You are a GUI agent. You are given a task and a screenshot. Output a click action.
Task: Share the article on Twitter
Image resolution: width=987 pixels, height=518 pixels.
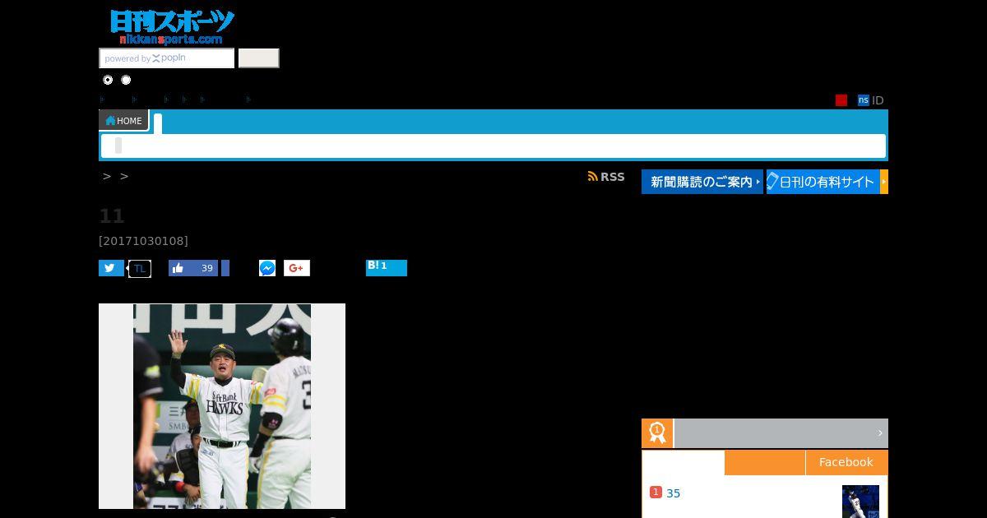click(111, 268)
